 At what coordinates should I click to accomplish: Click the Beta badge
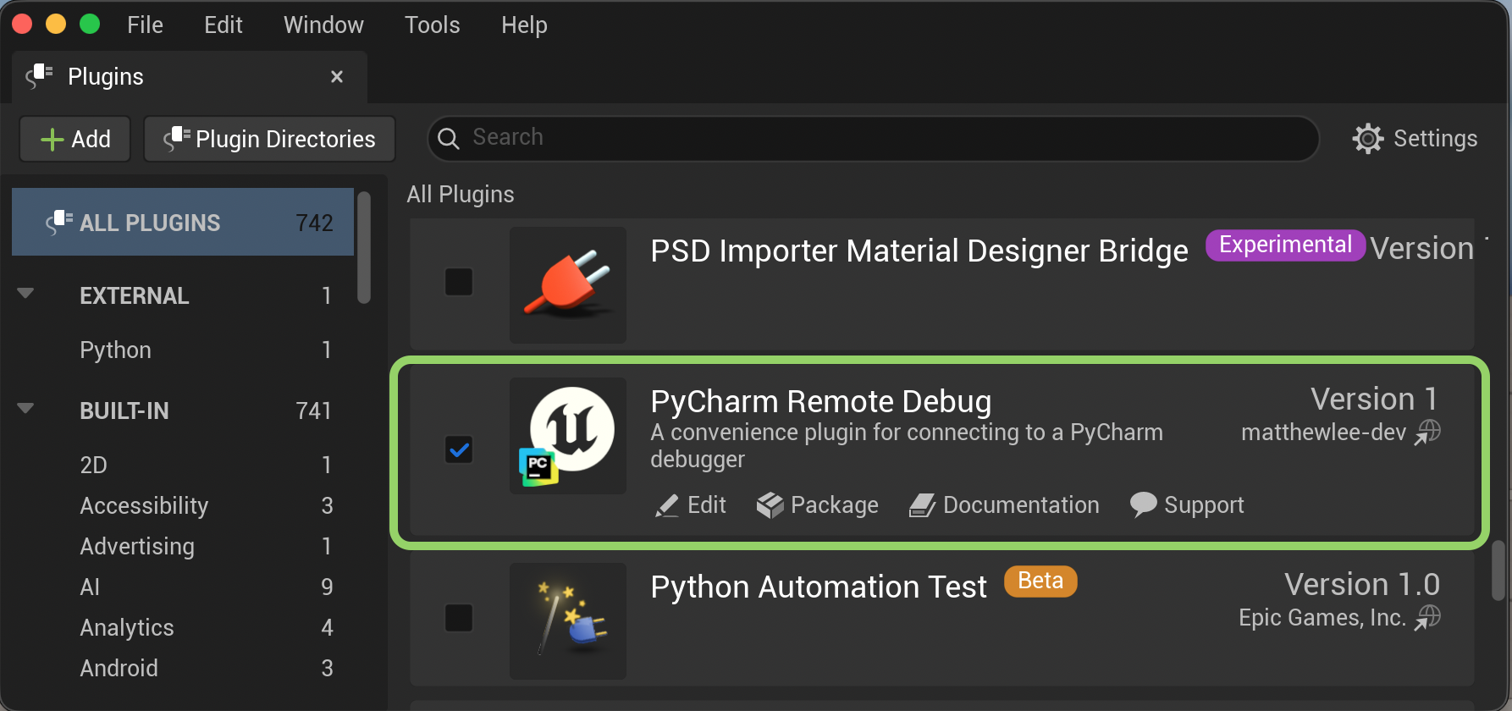pyautogui.click(x=1040, y=581)
